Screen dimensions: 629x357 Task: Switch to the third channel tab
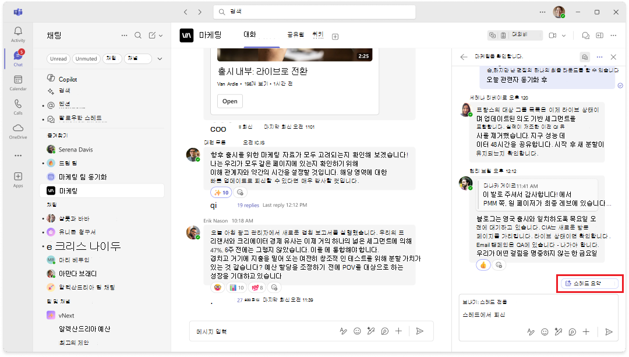coord(318,35)
